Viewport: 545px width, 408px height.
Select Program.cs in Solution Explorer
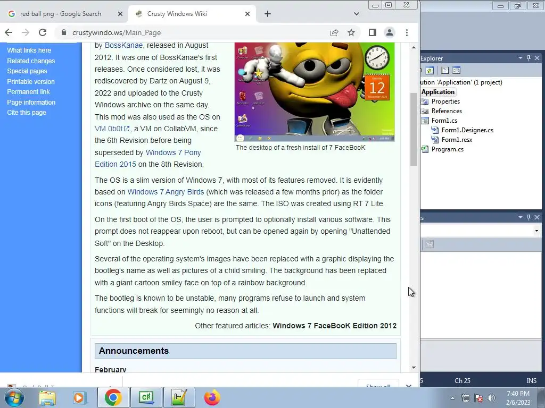tap(447, 149)
